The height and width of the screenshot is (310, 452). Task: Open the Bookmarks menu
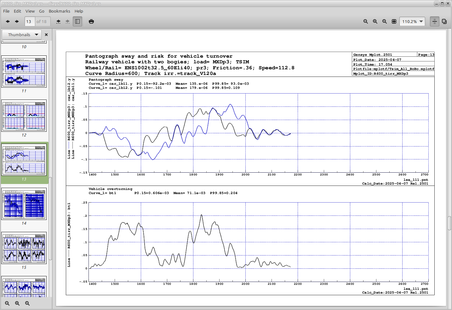(x=60, y=11)
